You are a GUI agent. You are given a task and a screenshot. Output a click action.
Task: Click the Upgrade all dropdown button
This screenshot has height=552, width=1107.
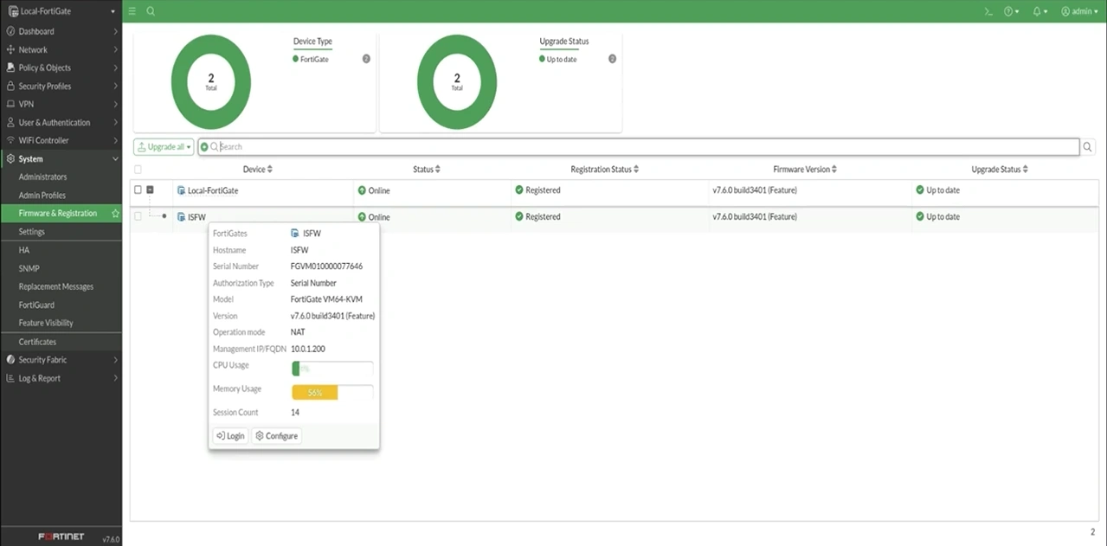(164, 147)
